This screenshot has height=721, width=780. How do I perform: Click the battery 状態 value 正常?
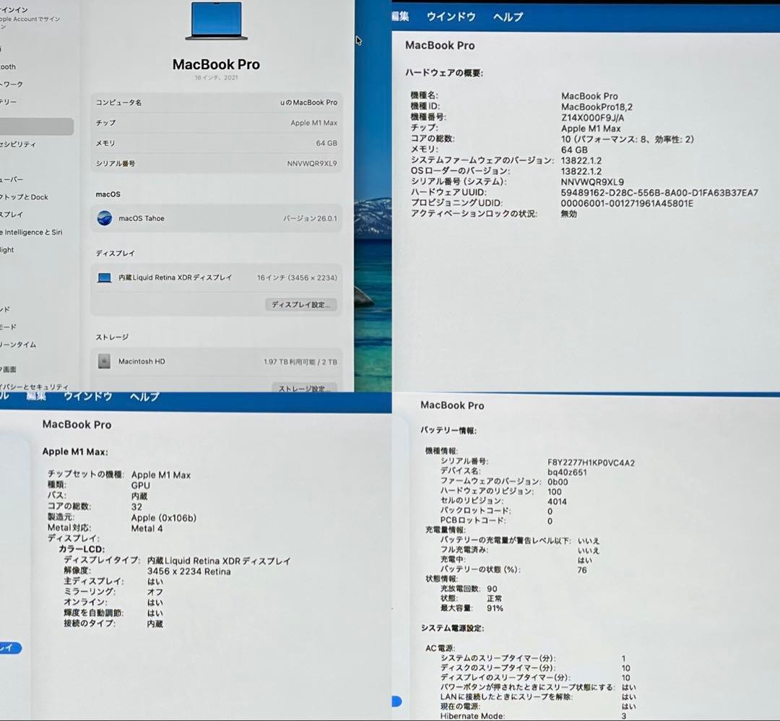click(495, 599)
